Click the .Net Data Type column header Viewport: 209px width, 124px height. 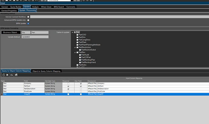53,81
